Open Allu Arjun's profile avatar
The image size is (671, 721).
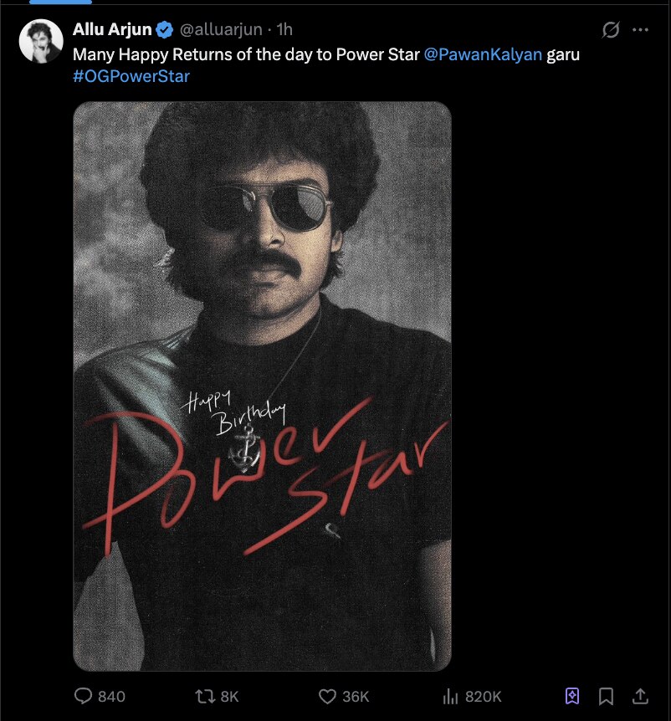coord(41,41)
